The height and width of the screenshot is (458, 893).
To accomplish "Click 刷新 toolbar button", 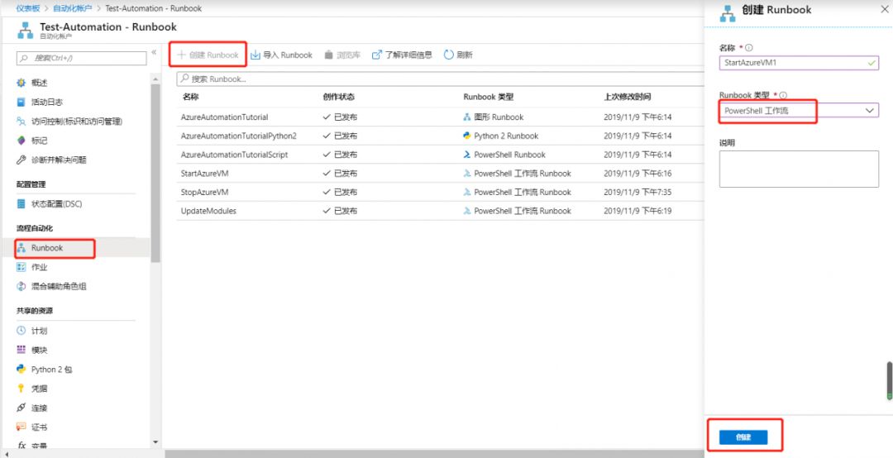I will click(x=458, y=55).
